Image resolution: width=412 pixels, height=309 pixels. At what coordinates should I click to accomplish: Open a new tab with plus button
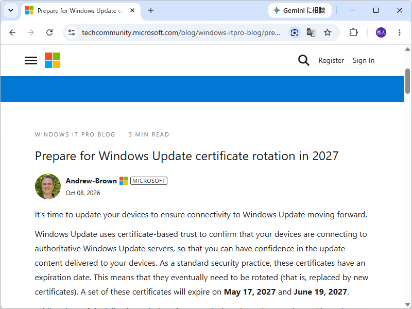coord(151,10)
